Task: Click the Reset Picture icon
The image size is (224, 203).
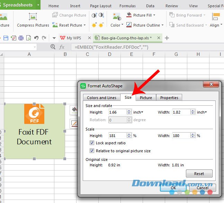Action: pyautogui.click(x=55, y=25)
